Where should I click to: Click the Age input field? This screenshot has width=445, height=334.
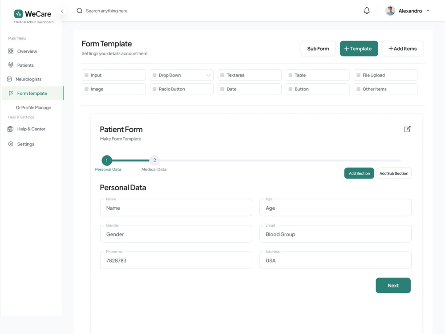coord(336,208)
